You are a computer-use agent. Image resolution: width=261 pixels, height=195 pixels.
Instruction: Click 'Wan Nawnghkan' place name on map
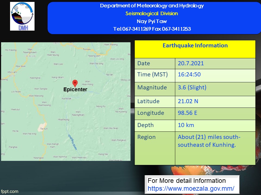78,113
